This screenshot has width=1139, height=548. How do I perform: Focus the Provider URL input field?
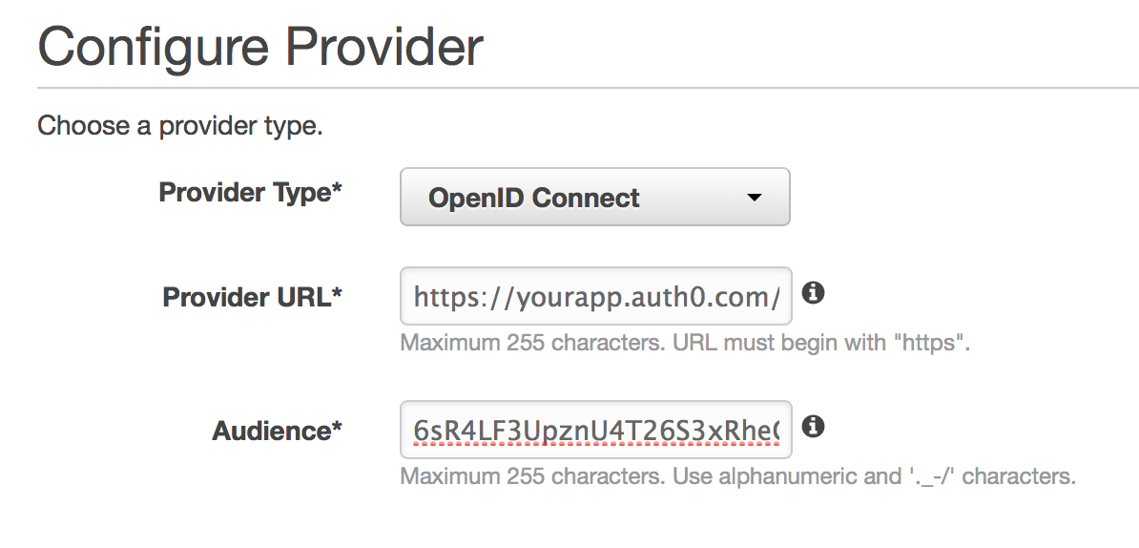(x=595, y=297)
